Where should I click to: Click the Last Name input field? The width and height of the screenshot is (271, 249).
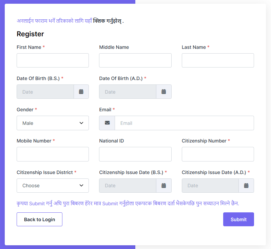pos(218,60)
